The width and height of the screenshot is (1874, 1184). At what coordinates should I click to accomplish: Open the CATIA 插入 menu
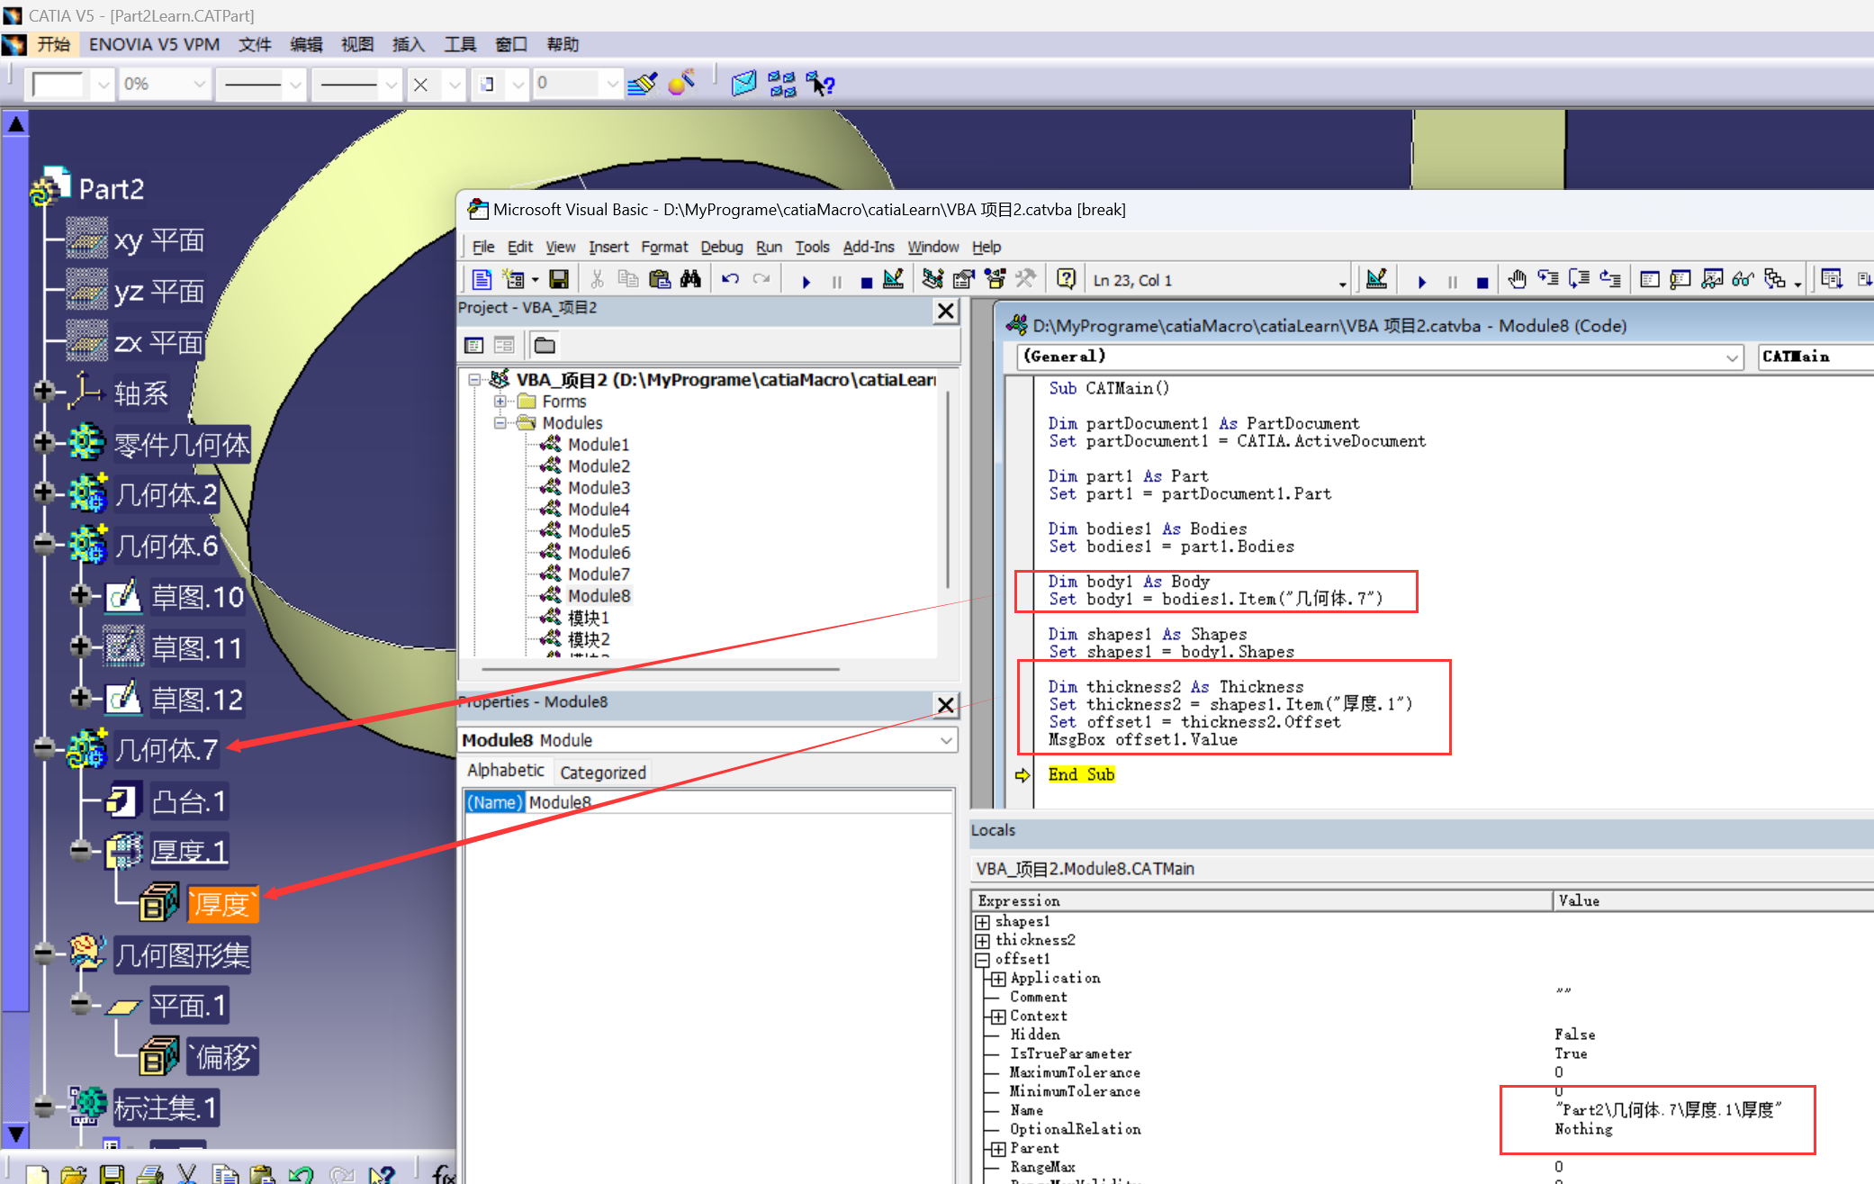[409, 44]
